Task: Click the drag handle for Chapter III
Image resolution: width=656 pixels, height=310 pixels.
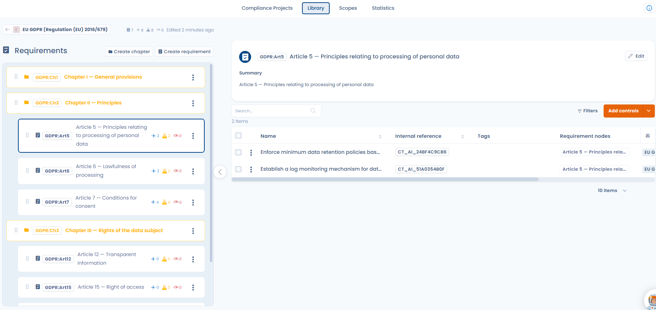Action: coord(16,230)
